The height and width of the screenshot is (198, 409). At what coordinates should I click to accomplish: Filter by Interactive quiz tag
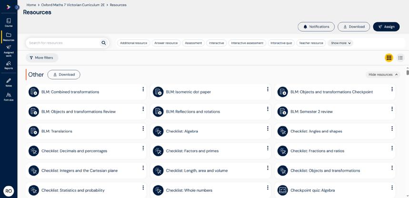281,43
